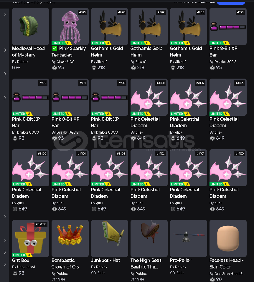This screenshot has height=282, width=254.
Task: Click the Pink Celestial Diadem #3100 image
Action: (228, 167)
